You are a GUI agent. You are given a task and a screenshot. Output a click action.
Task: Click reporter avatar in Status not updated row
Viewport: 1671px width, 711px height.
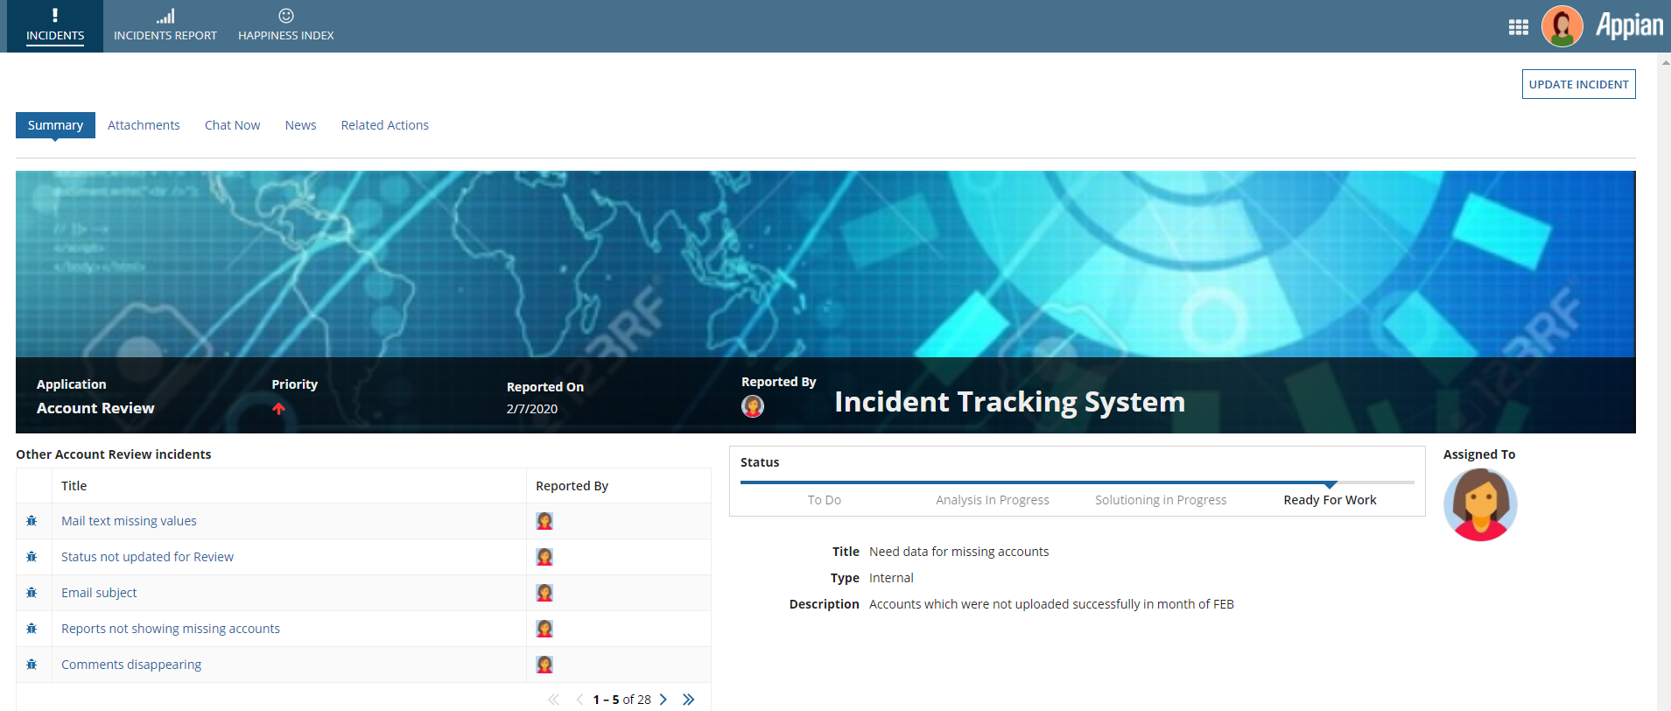click(x=544, y=557)
